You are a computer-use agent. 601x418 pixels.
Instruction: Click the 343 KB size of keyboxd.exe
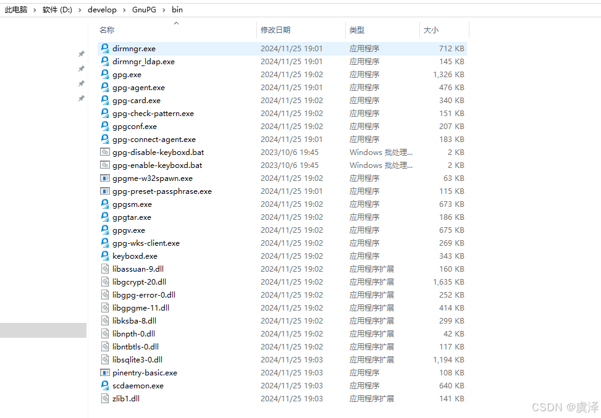point(452,256)
